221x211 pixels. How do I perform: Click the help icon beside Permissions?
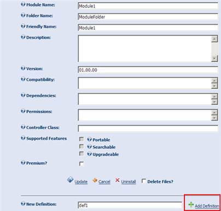23,111
